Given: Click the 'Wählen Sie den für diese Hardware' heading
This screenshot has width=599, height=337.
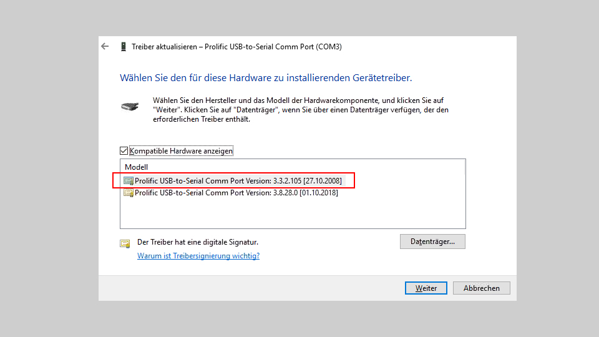Looking at the screenshot, I should (266, 78).
